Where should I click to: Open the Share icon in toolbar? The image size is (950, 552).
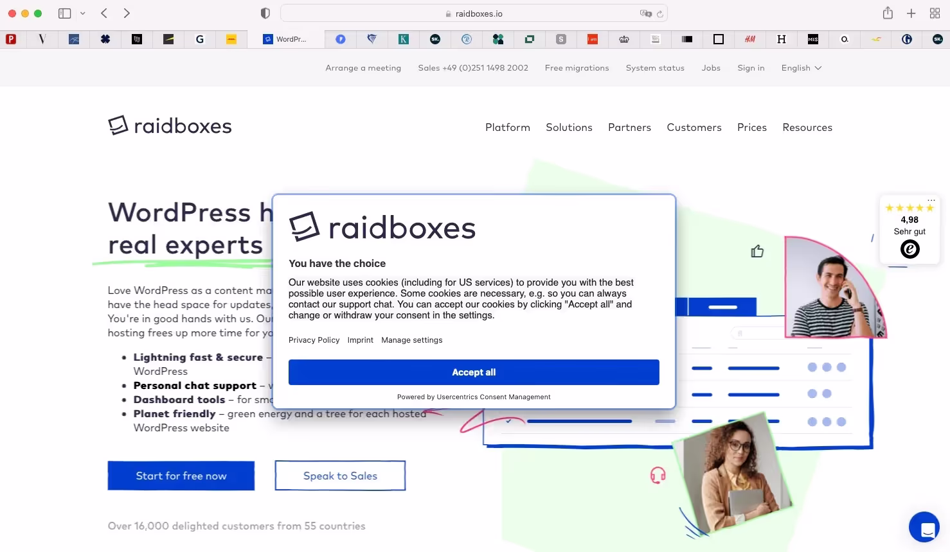(888, 13)
